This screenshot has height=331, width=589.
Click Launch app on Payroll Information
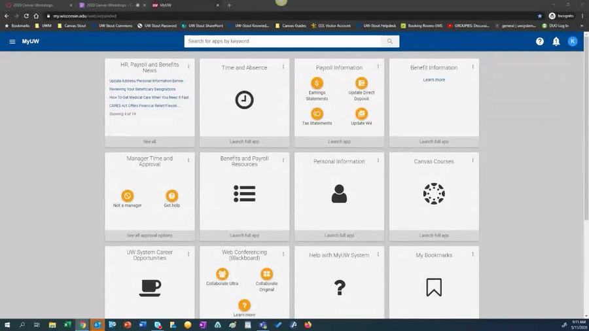pyautogui.click(x=339, y=141)
